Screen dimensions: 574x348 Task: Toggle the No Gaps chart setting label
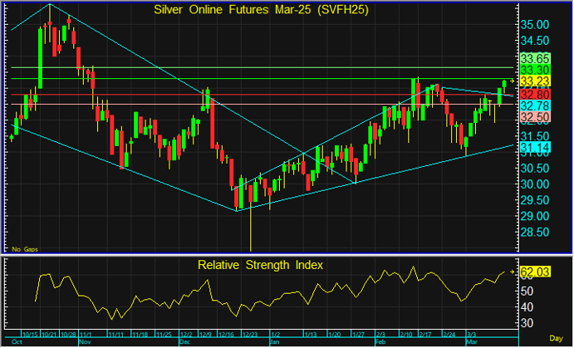[24, 248]
